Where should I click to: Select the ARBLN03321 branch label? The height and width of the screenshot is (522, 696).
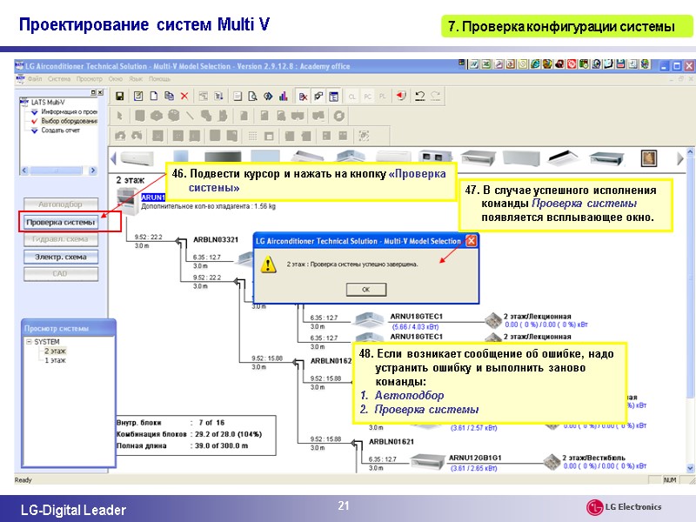[x=216, y=240]
